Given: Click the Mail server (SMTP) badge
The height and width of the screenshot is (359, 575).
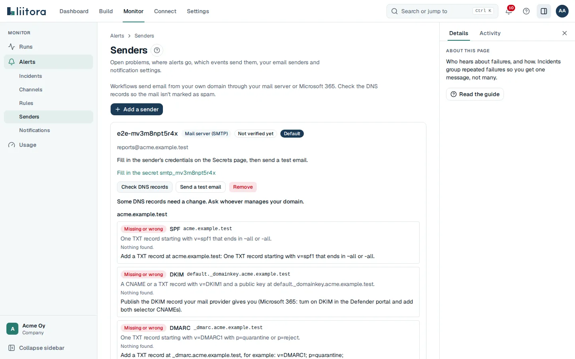Looking at the screenshot, I should pyautogui.click(x=206, y=134).
